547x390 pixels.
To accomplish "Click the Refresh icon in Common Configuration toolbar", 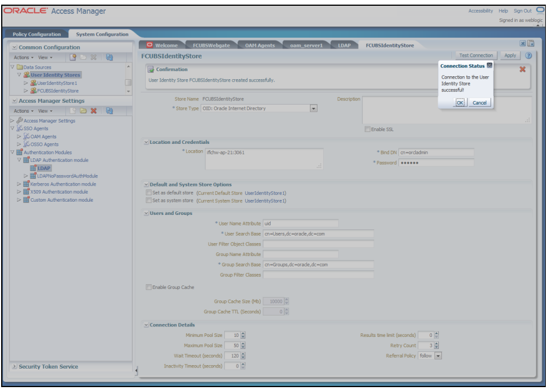I will pyautogui.click(x=109, y=57).
